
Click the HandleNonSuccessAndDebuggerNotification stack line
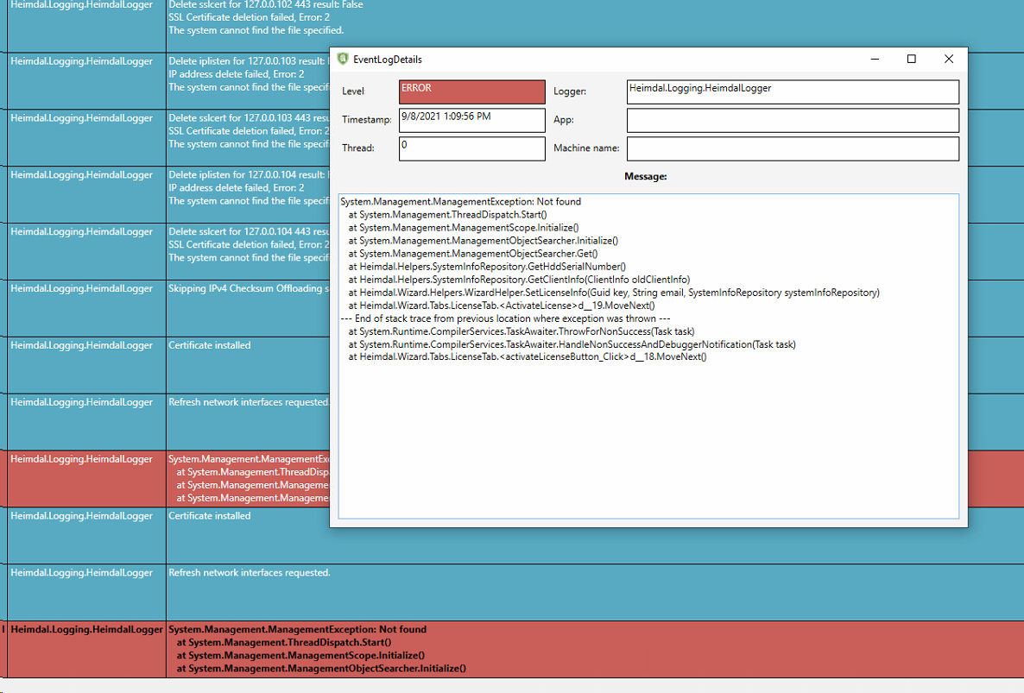(x=572, y=344)
